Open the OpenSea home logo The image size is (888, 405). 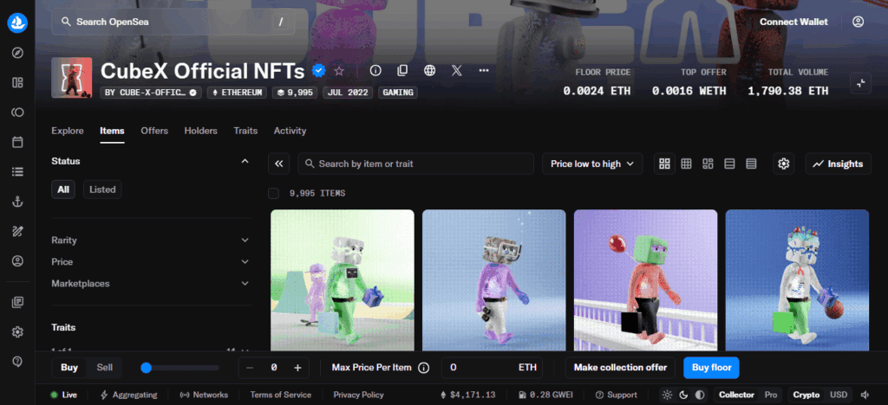(x=17, y=23)
